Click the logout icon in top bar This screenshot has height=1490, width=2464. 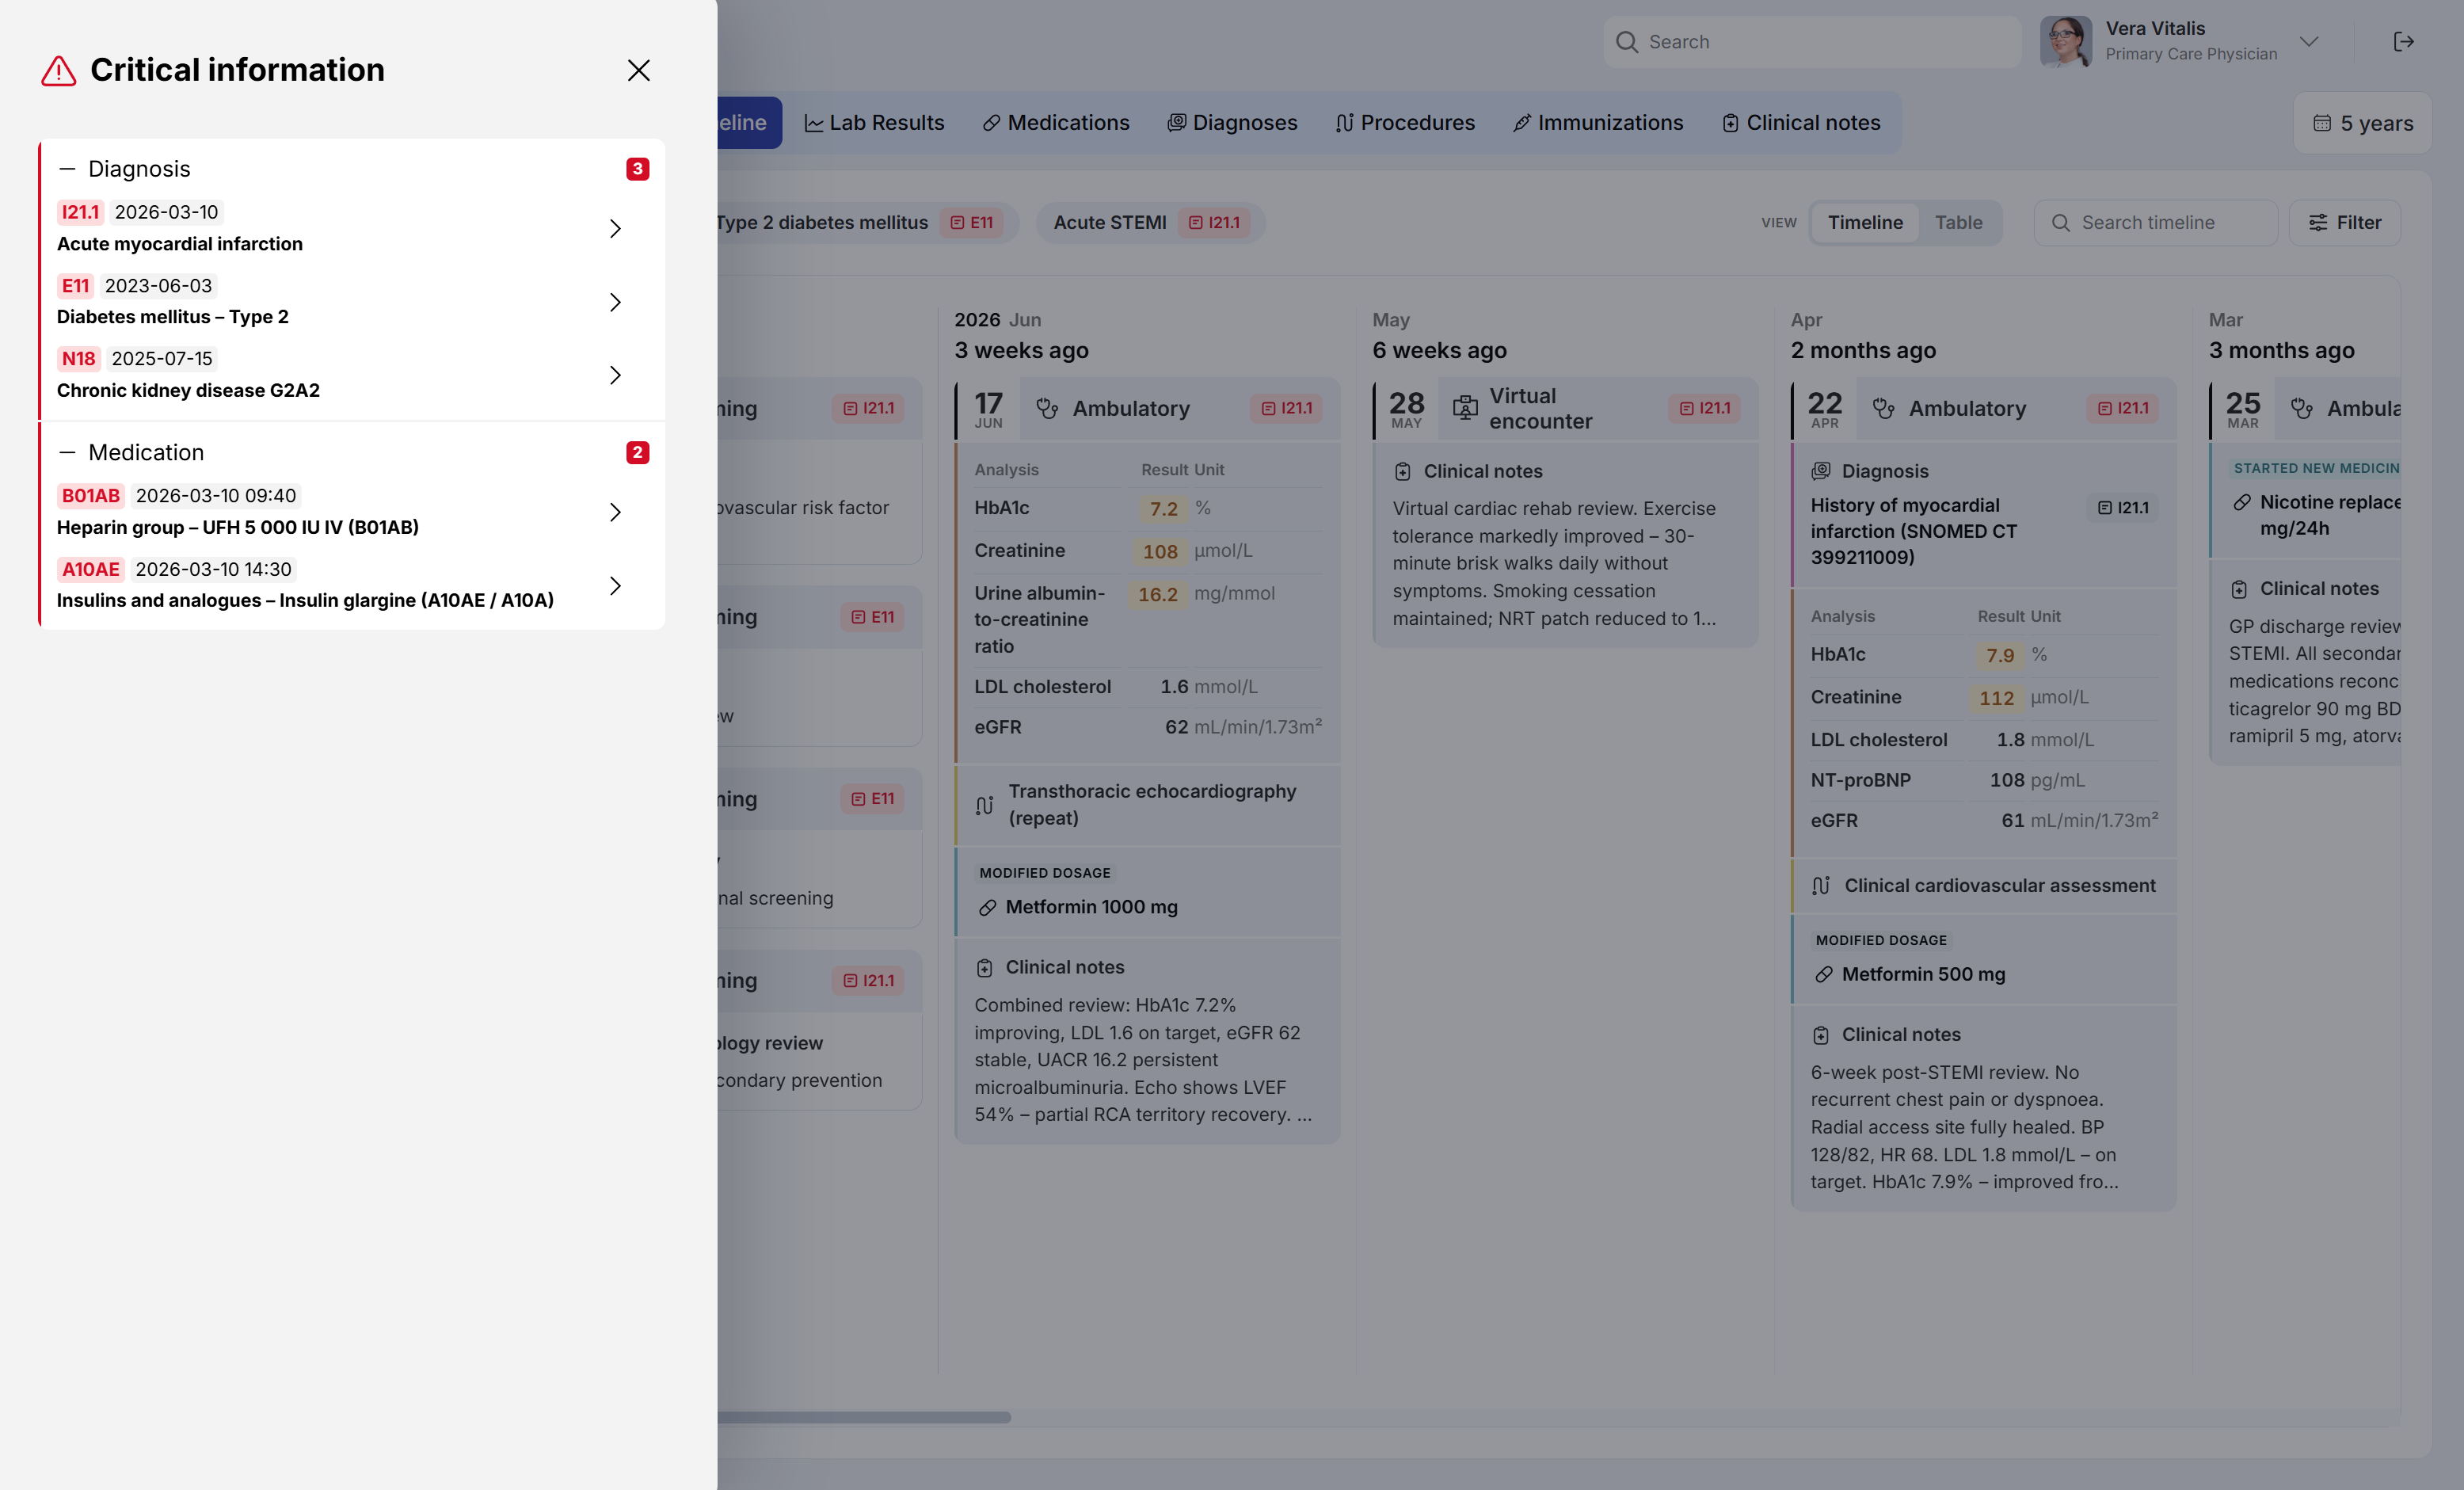(x=2403, y=42)
